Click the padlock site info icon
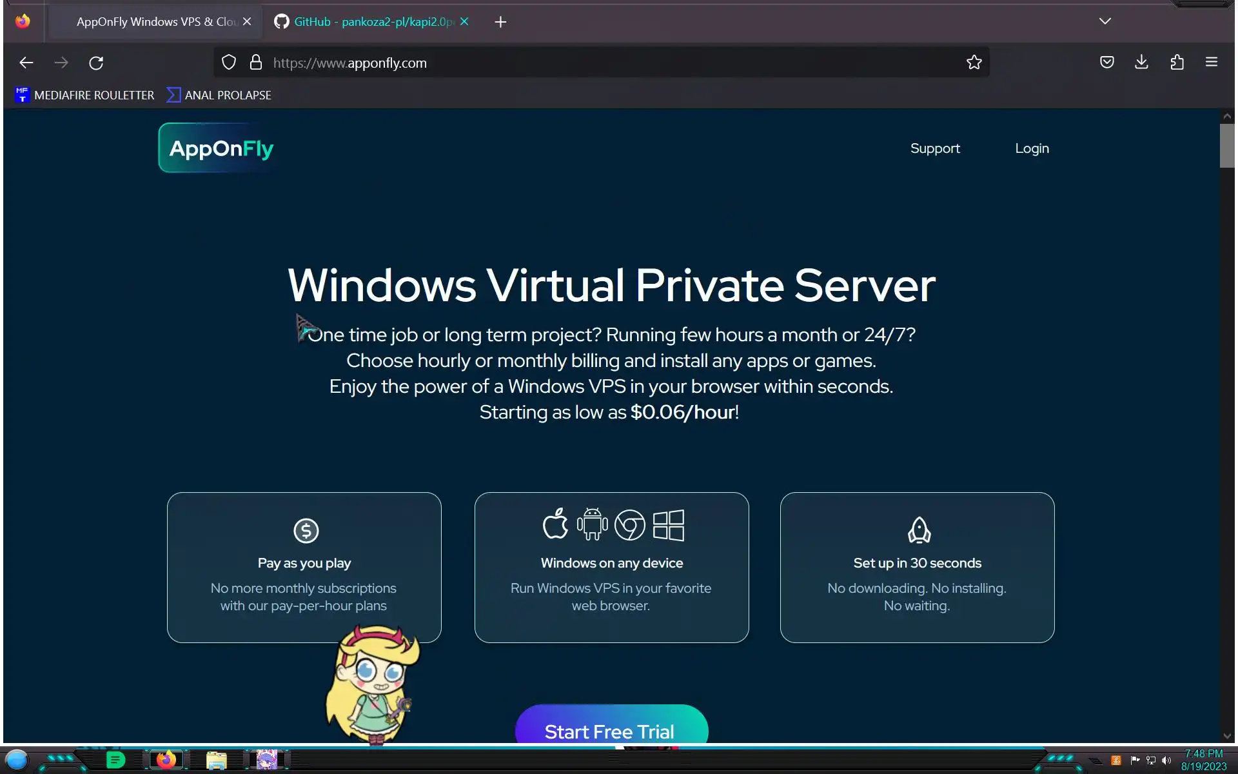 coord(256,63)
